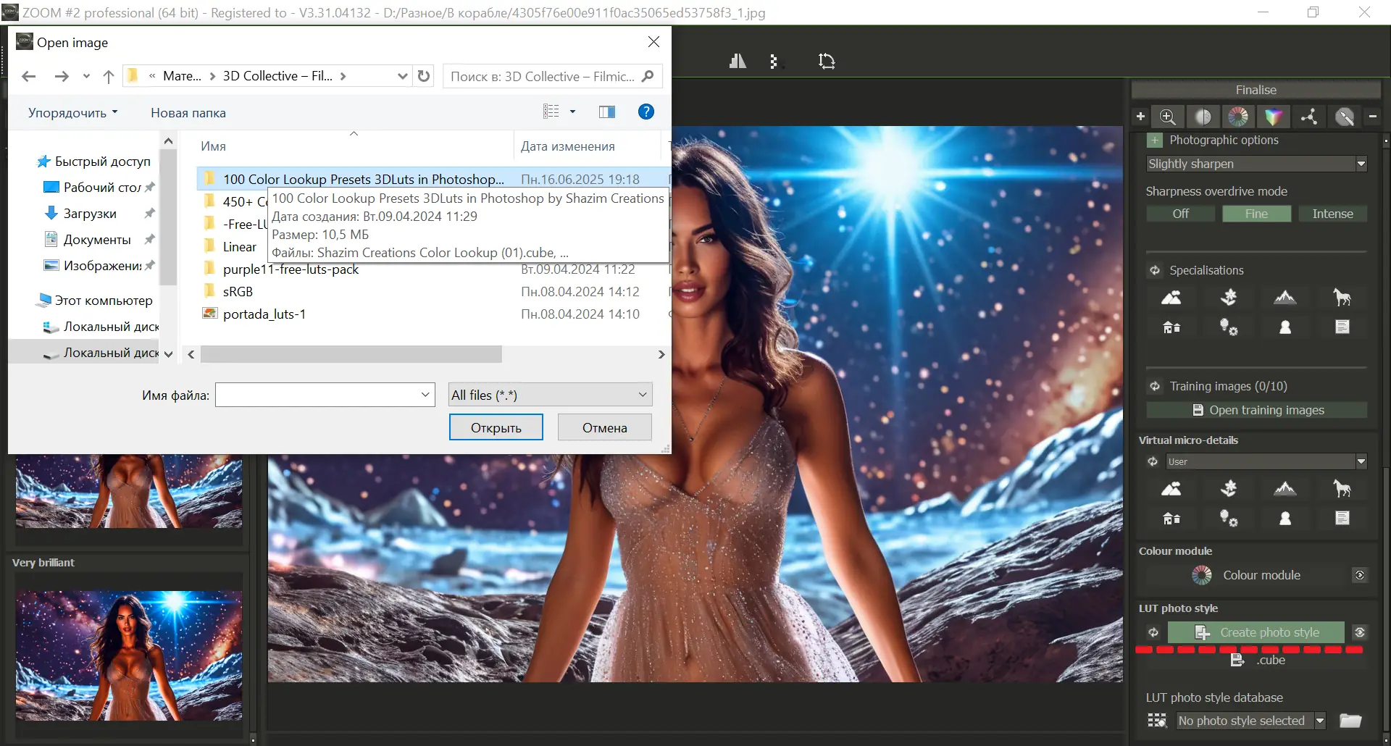The image size is (1391, 746).
Task: Select Fine sharpness overdrive mode
Action: tap(1256, 213)
